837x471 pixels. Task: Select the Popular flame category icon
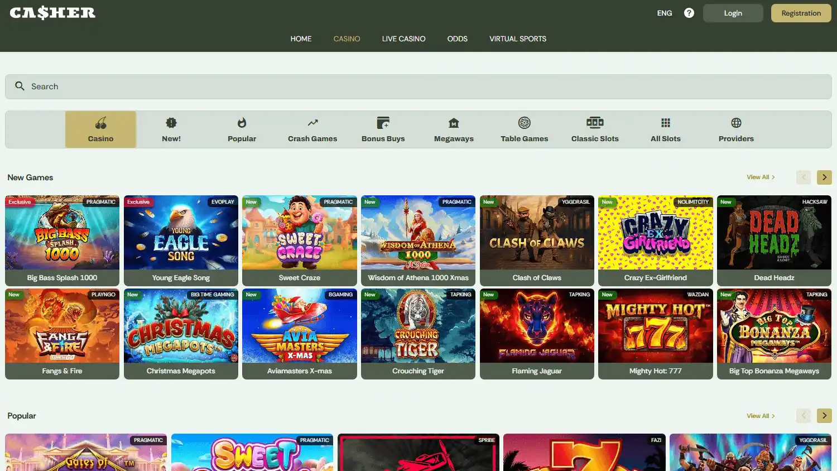click(x=242, y=123)
